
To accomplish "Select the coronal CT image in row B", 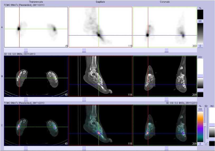I will point(165,76).
